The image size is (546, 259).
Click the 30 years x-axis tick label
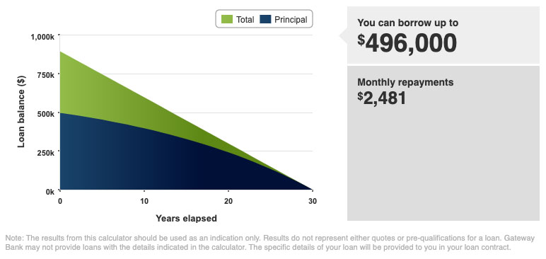click(x=313, y=201)
